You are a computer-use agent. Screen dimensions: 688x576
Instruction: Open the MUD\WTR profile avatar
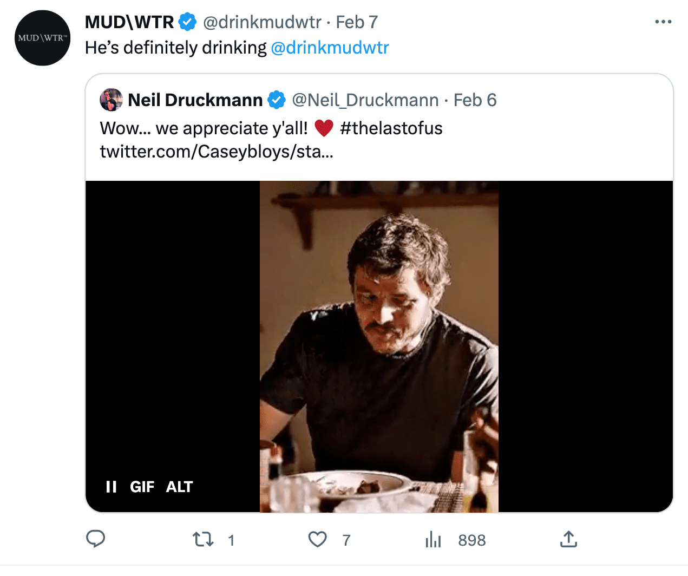point(43,38)
